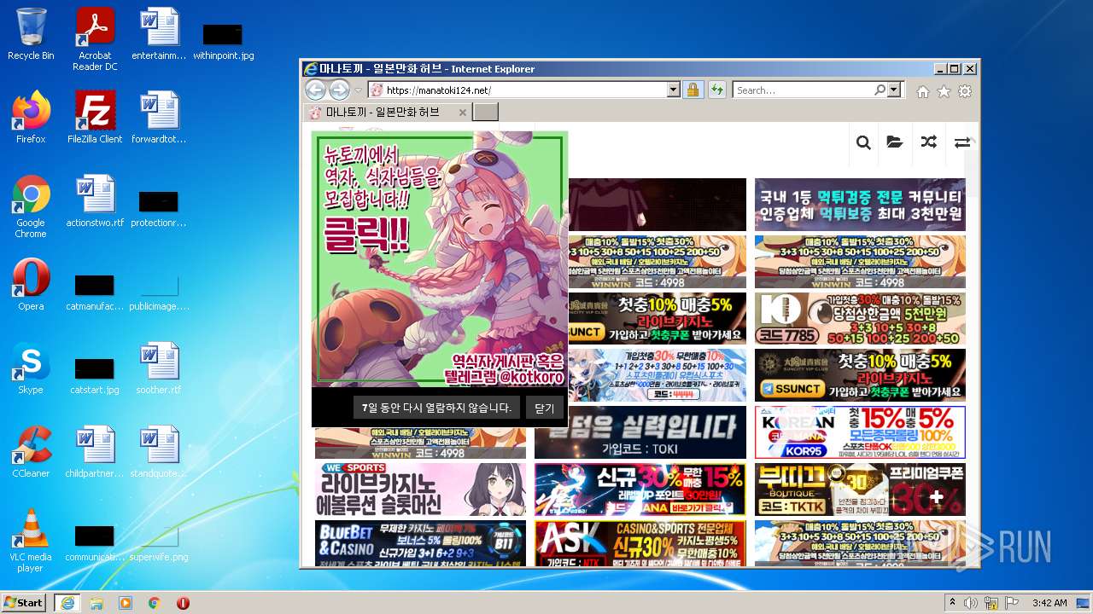Open the recent pages dropdown arrow

pyautogui.click(x=359, y=90)
